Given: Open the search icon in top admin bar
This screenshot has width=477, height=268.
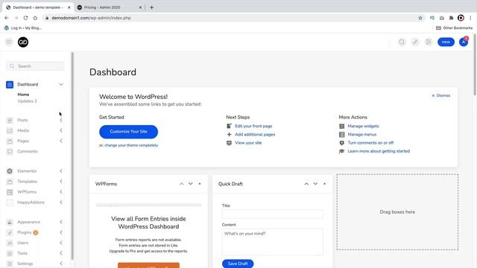Looking at the screenshot, I should (402, 42).
